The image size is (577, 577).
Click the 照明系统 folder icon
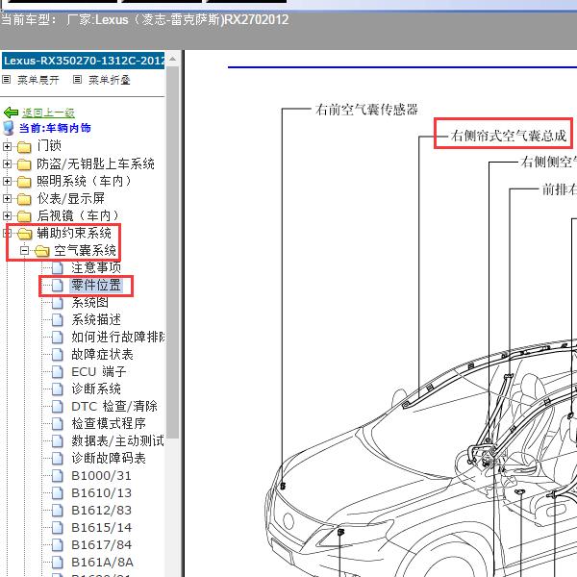[24, 182]
